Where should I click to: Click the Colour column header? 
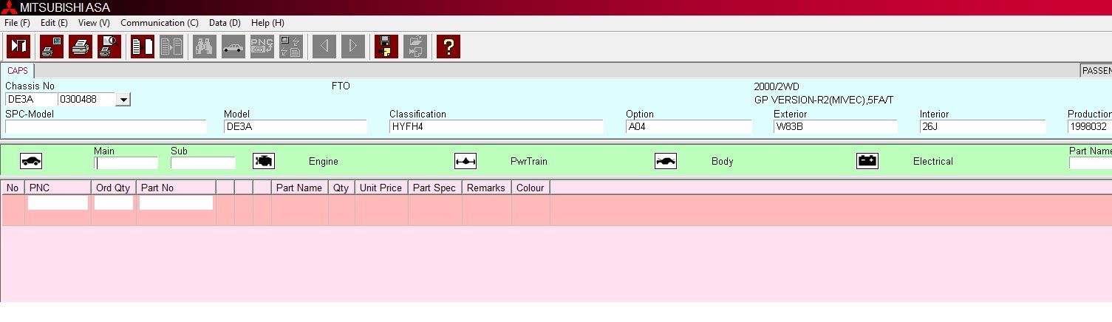[531, 188]
